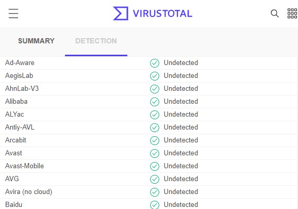Select the Detection tab
The width and height of the screenshot is (298, 209).
tap(96, 41)
